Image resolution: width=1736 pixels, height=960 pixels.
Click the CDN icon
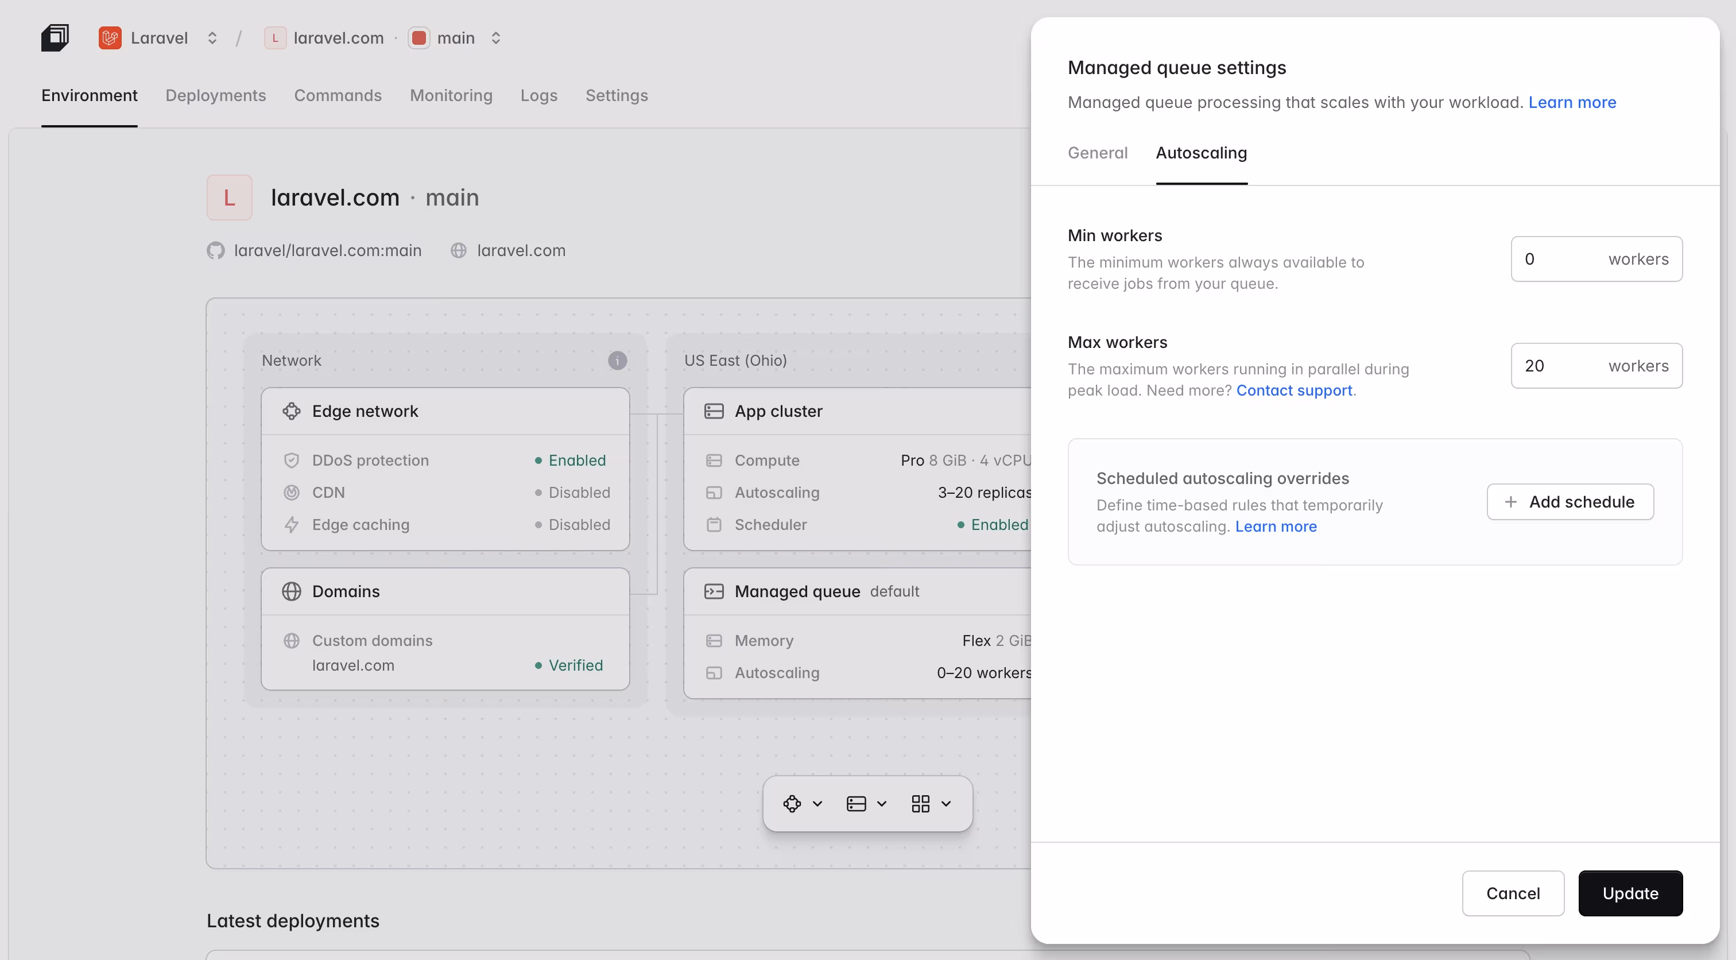(291, 493)
